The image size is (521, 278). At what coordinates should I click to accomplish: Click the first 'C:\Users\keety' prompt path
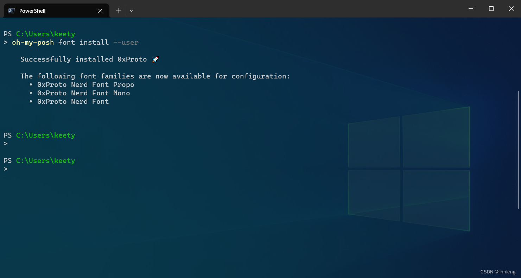pyautogui.click(x=46, y=34)
